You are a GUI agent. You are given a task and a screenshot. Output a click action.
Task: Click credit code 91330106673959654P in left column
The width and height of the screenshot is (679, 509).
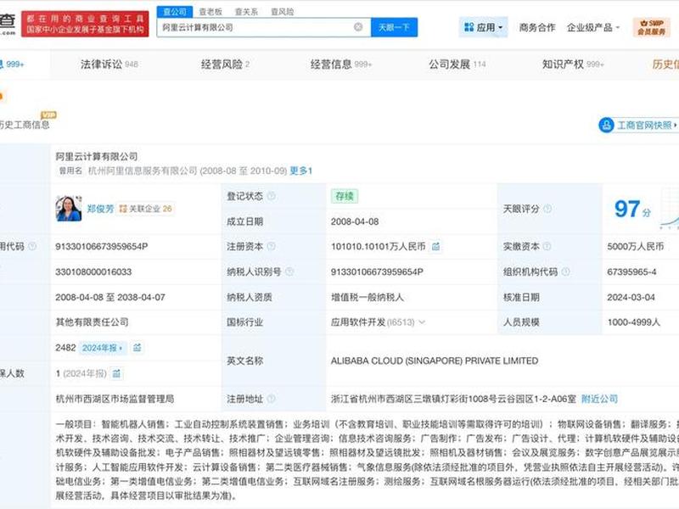tap(101, 246)
